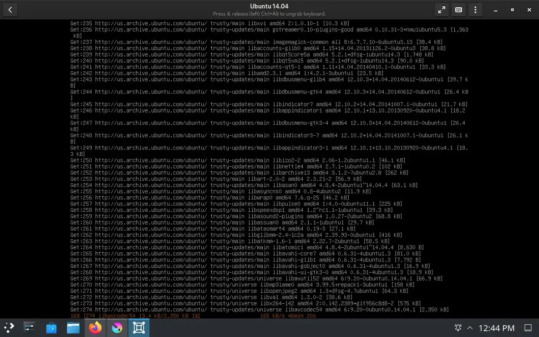Click the Get:239 libqt5core5a line
Screen dimensions: 539x337
[252, 55]
